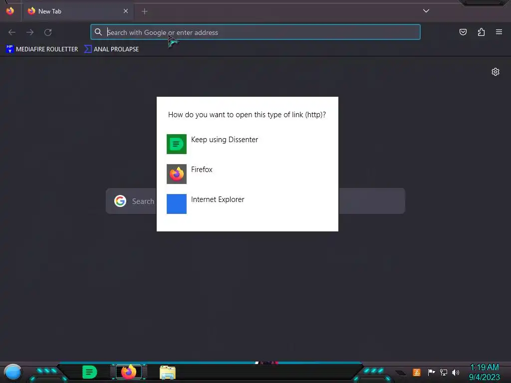The width and height of the screenshot is (511, 383).
Task: Open the MEDIAFIRE ROULETTER bookmark
Action: [42, 49]
